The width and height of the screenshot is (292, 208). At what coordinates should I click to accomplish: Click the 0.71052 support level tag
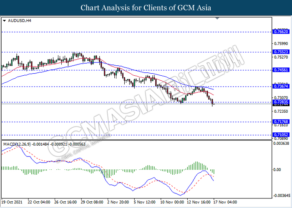pyautogui.click(x=279, y=135)
